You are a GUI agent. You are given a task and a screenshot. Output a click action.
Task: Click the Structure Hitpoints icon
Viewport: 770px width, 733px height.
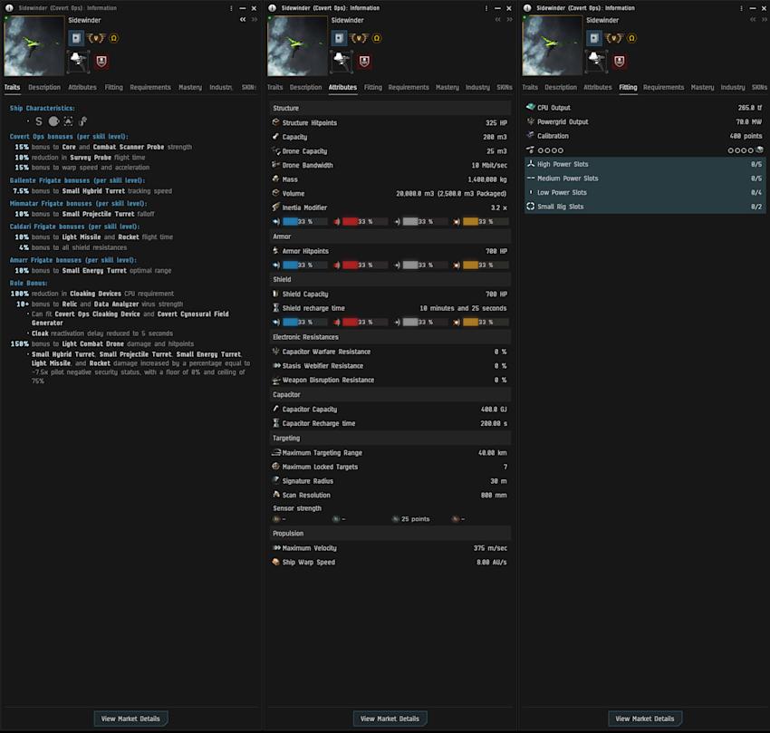pyautogui.click(x=275, y=122)
